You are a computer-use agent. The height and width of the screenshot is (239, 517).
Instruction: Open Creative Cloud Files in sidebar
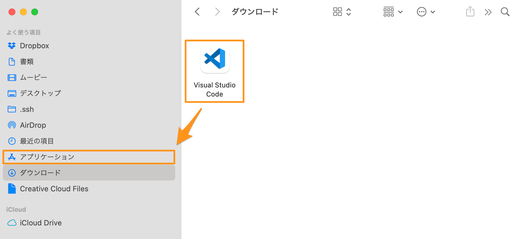pyautogui.click(x=54, y=189)
